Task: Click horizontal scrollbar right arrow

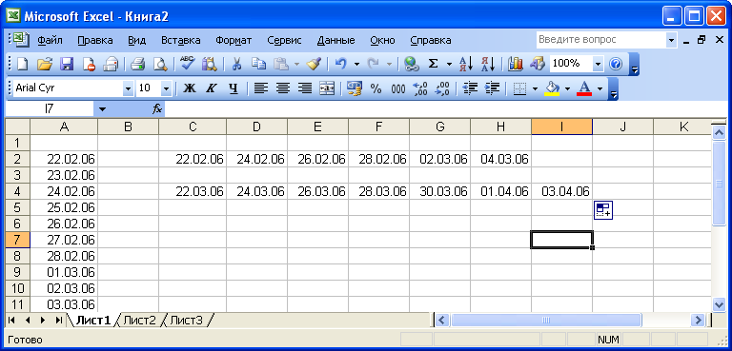Action: 698,321
